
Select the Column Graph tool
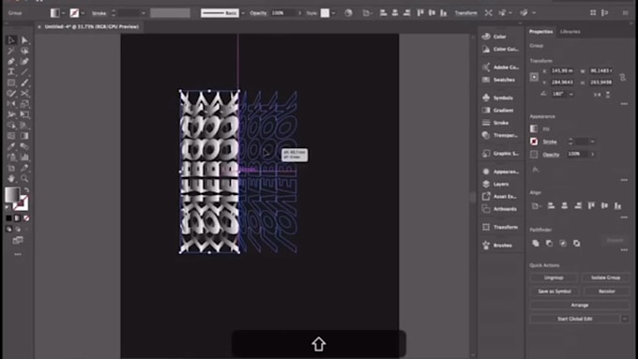pos(24,157)
